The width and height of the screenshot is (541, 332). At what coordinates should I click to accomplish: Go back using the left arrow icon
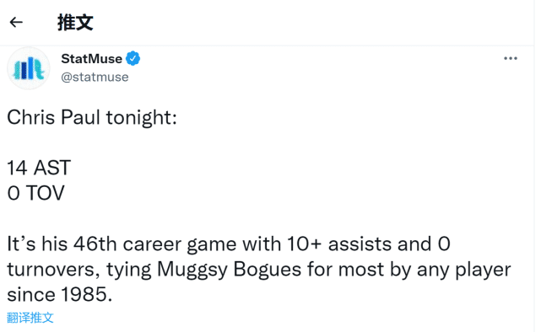[x=16, y=23]
